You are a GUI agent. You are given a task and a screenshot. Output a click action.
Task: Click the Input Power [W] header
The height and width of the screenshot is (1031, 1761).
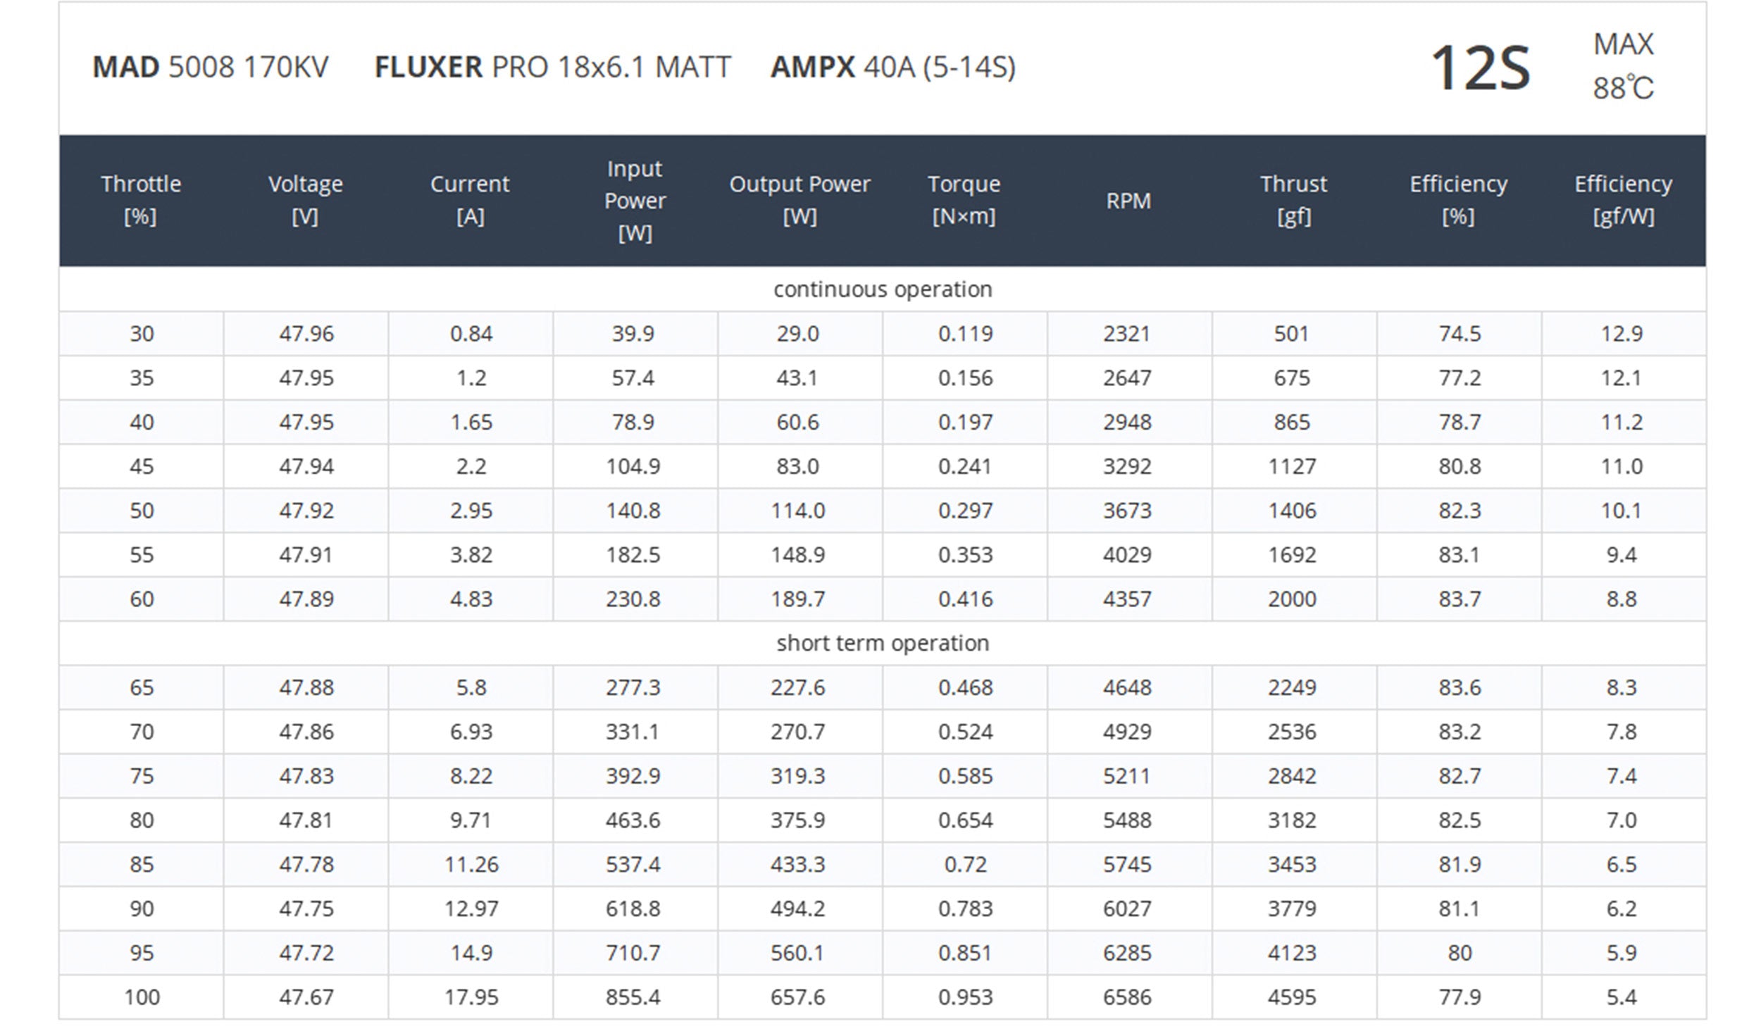point(635,201)
